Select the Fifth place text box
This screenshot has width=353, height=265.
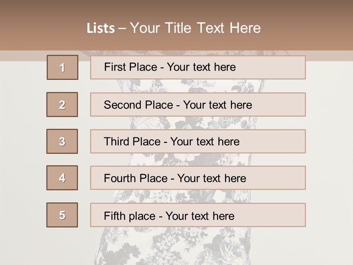click(198, 215)
